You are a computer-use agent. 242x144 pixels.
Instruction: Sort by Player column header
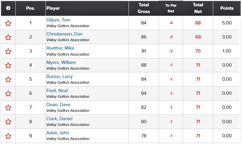[x=53, y=8]
